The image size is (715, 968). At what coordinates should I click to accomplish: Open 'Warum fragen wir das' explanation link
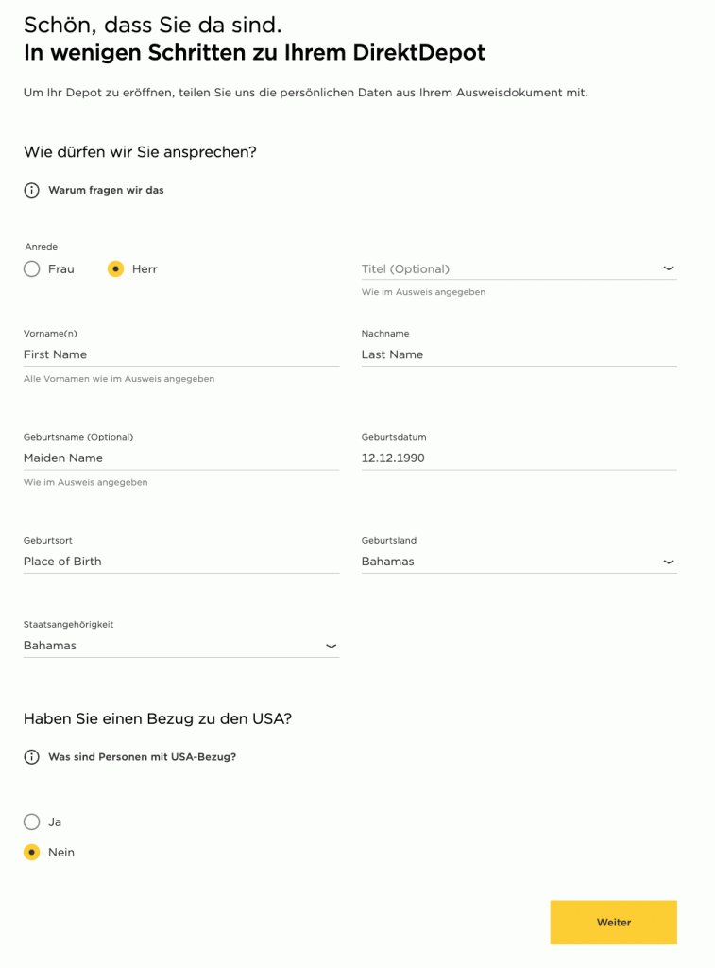pos(106,190)
